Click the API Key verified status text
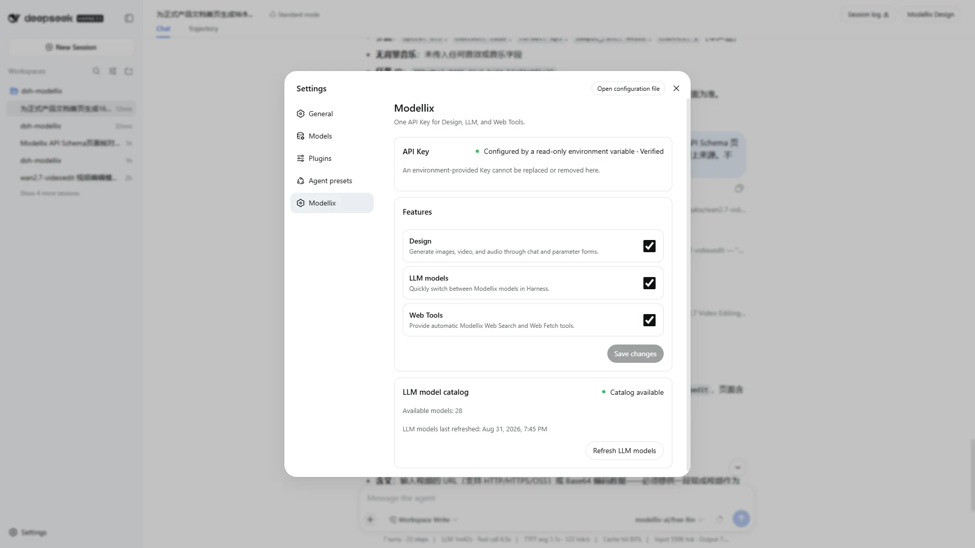 point(573,151)
